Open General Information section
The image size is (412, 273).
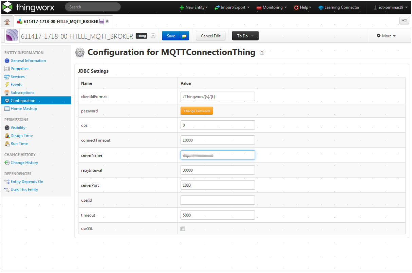28,61
